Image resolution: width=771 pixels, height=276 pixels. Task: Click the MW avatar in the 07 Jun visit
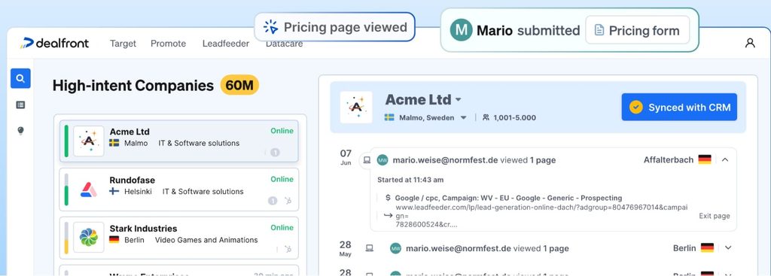[382, 160]
